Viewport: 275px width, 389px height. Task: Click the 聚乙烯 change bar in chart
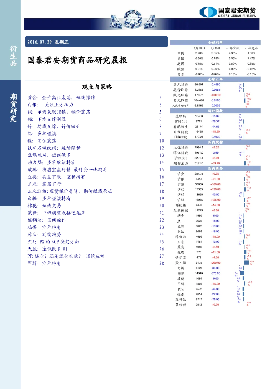click(246, 263)
